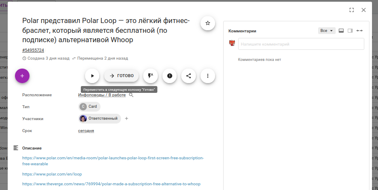Image resolution: width=378 pixels, height=190 pixels.
Task: Click the lightning automation icon
Action: pos(150,76)
